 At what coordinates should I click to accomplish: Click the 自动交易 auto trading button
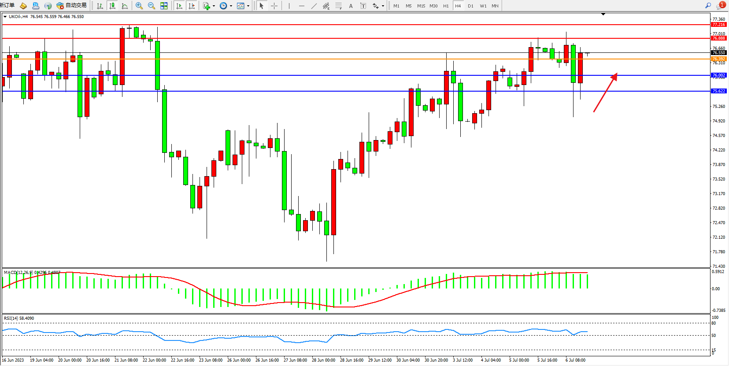(x=72, y=6)
